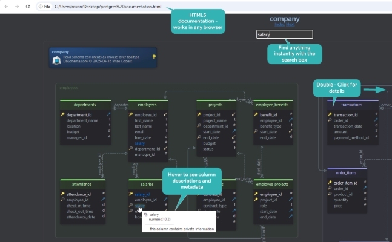Click the key icon beside attendance_id

[62, 194]
